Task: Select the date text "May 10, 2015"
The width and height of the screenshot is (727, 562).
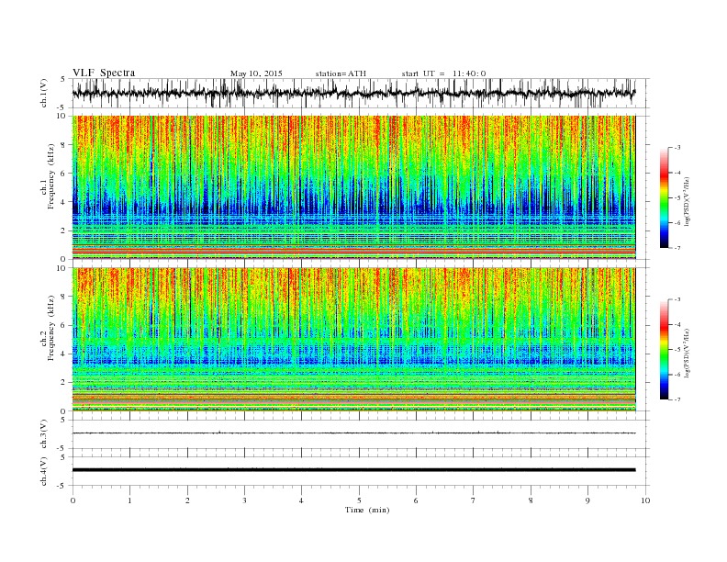Action: pyautogui.click(x=256, y=73)
